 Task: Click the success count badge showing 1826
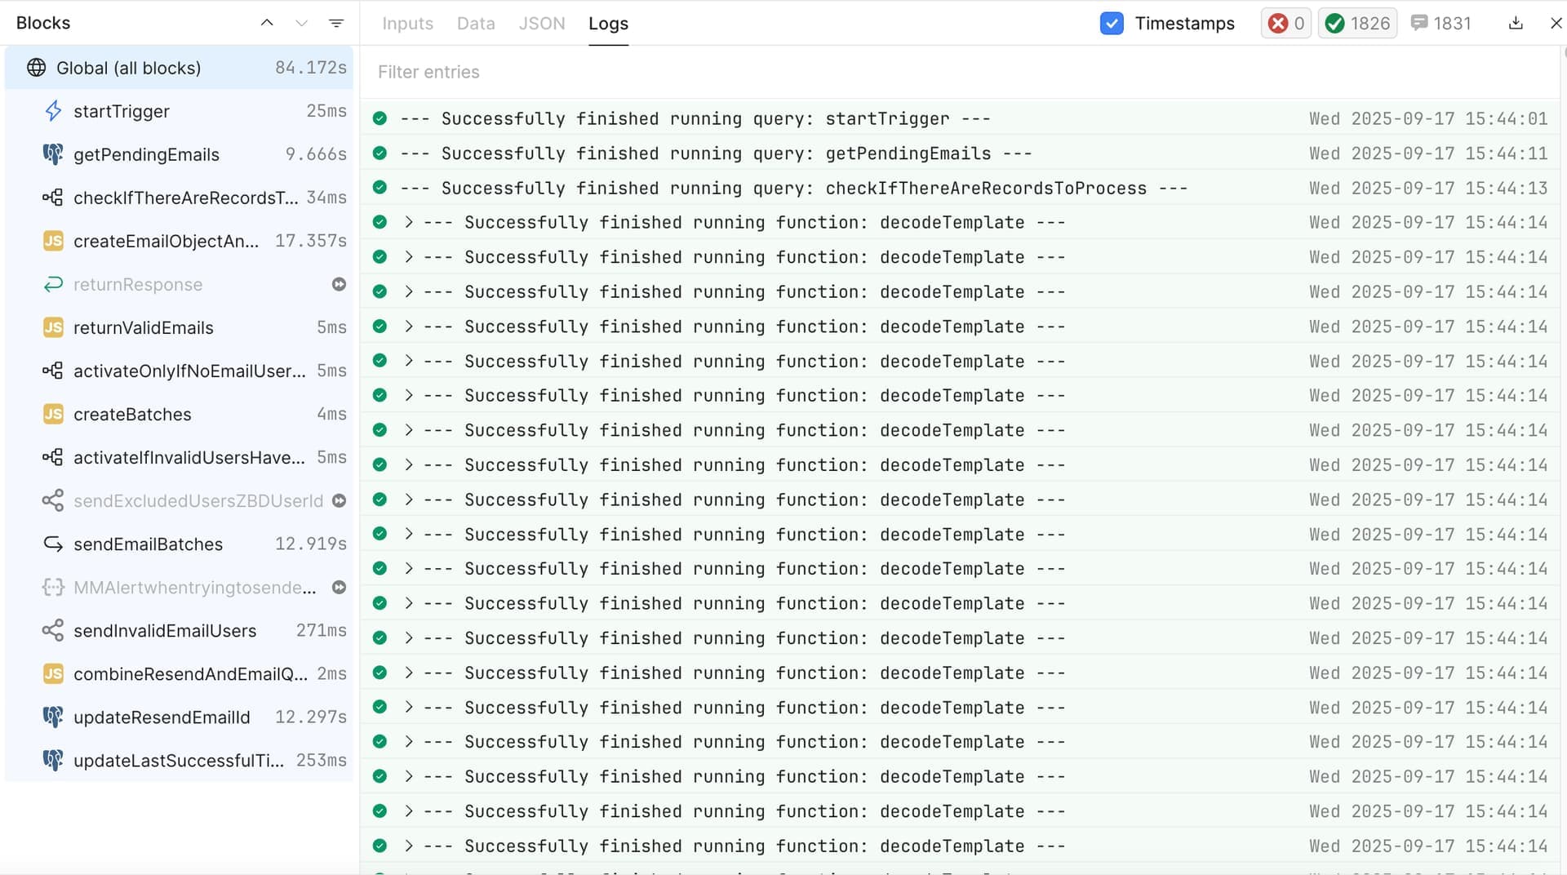[1356, 23]
